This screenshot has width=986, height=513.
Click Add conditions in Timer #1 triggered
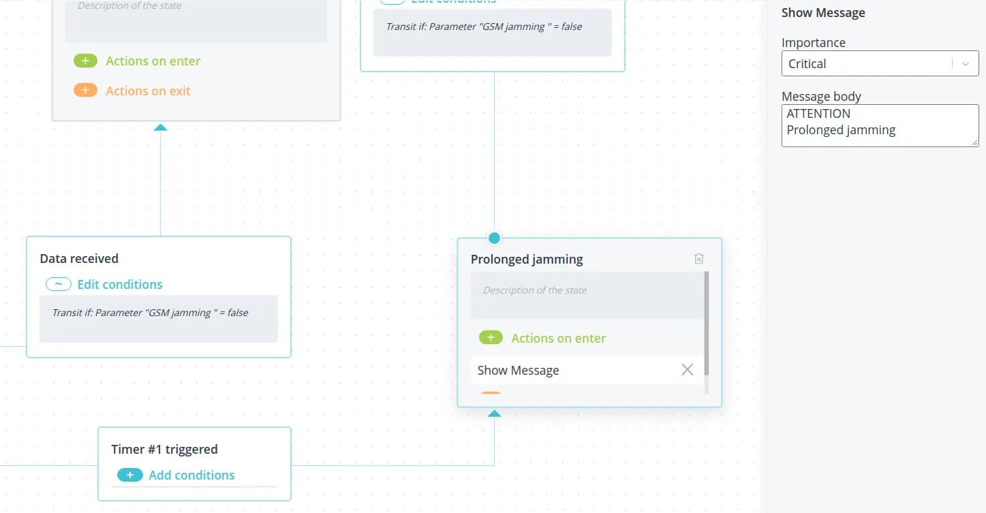[191, 475]
